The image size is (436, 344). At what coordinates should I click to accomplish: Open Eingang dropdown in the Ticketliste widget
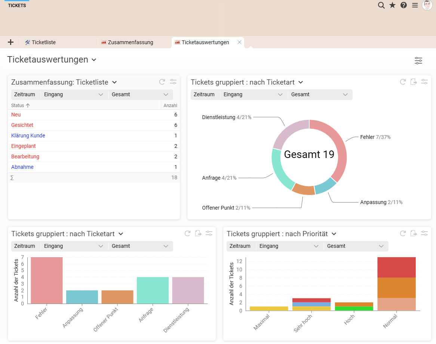74,95
